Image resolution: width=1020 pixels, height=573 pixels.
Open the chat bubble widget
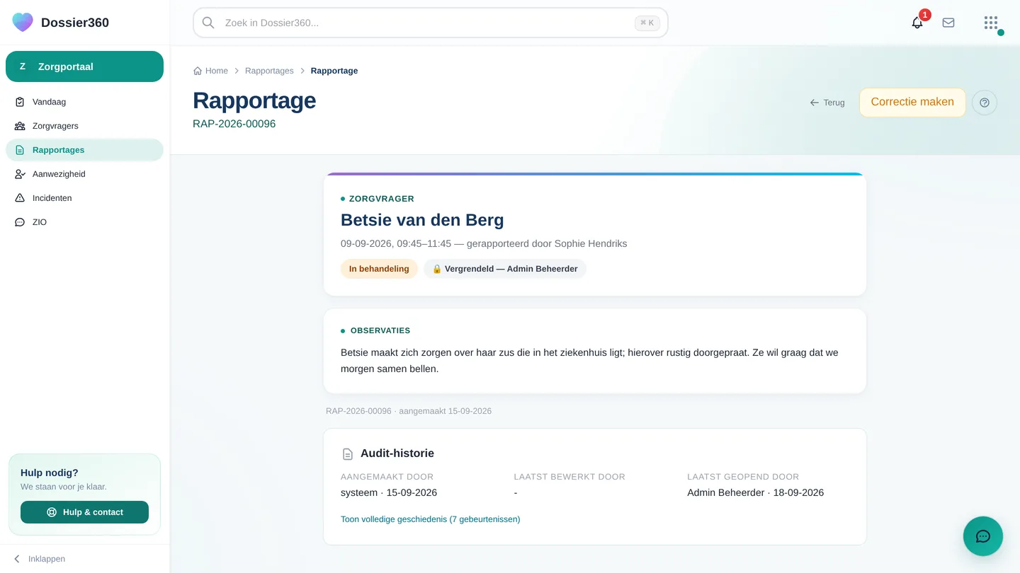(x=983, y=536)
